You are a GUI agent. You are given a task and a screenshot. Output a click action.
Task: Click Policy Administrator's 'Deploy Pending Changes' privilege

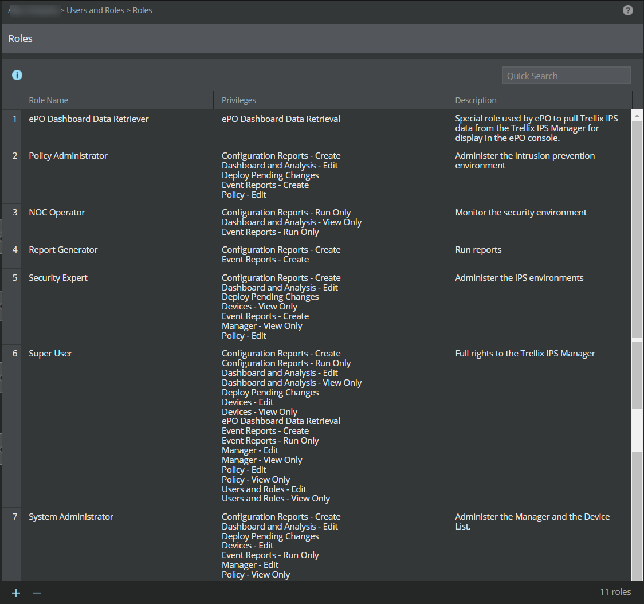pyautogui.click(x=270, y=175)
